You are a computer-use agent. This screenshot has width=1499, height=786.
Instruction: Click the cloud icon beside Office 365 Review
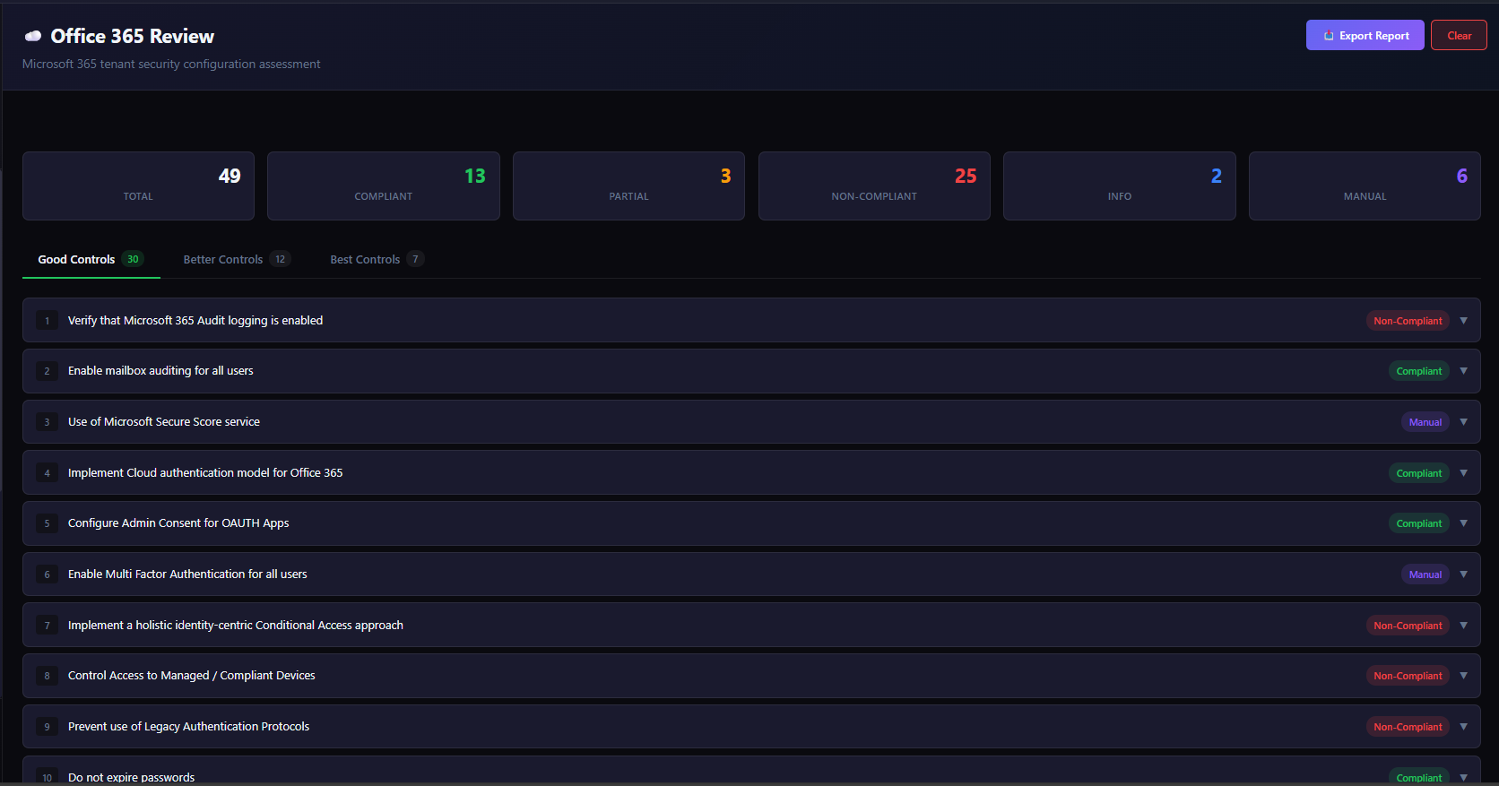point(33,37)
